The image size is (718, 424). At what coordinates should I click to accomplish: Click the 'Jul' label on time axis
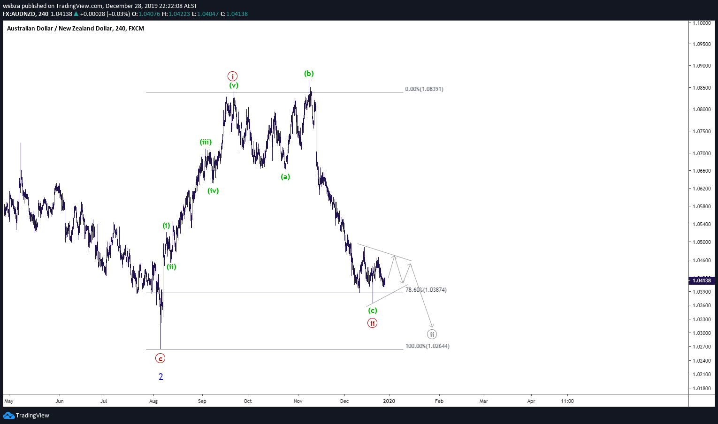[x=104, y=401]
